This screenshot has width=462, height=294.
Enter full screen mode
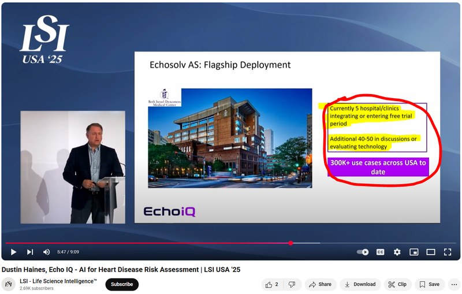coord(448,252)
